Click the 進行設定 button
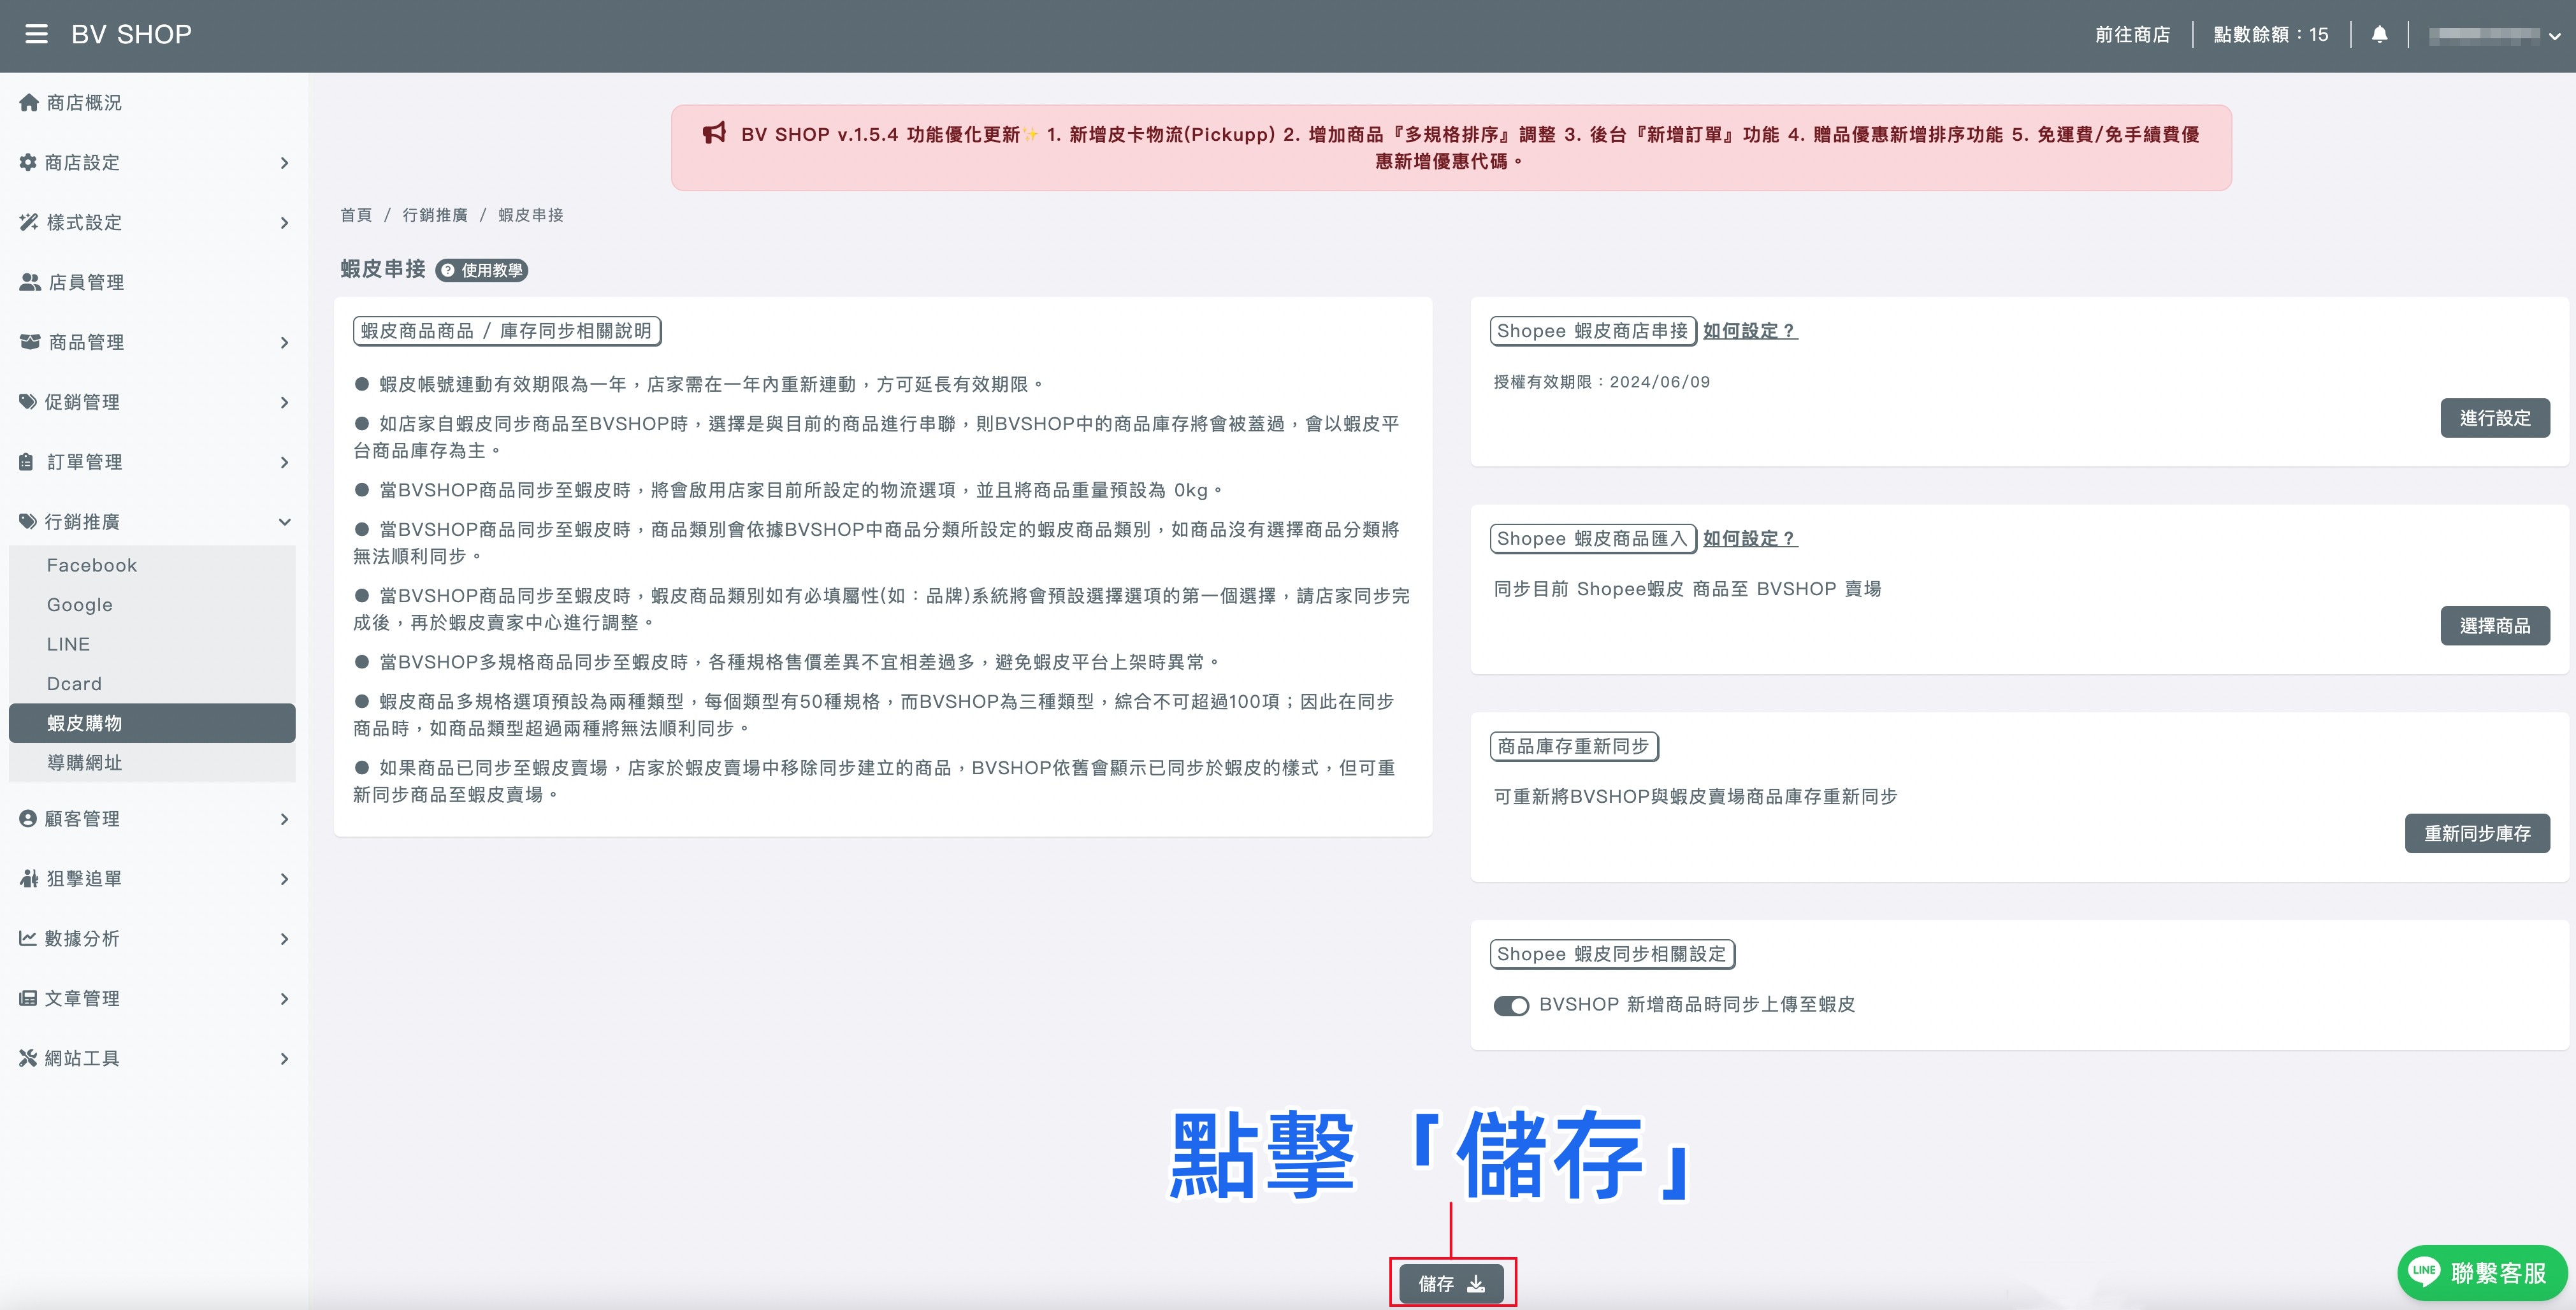 2495,418
